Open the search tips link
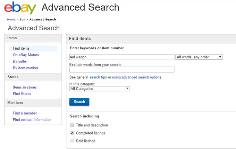Viewport: 236px width, 149px height. coord(98,77)
